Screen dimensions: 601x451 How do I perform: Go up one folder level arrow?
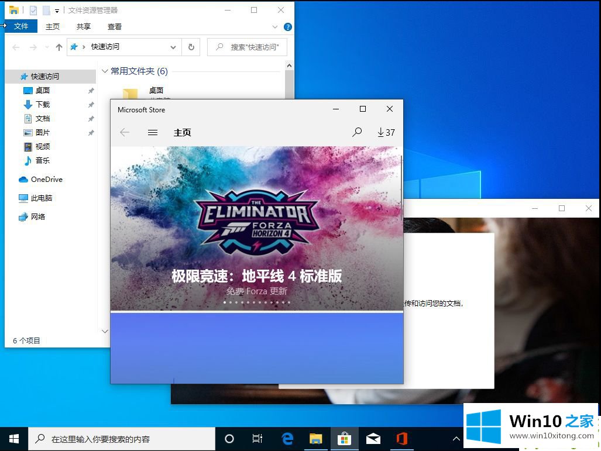tap(59, 47)
